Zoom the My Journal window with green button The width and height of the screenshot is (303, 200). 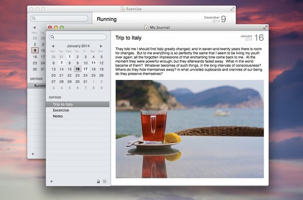[62, 27]
